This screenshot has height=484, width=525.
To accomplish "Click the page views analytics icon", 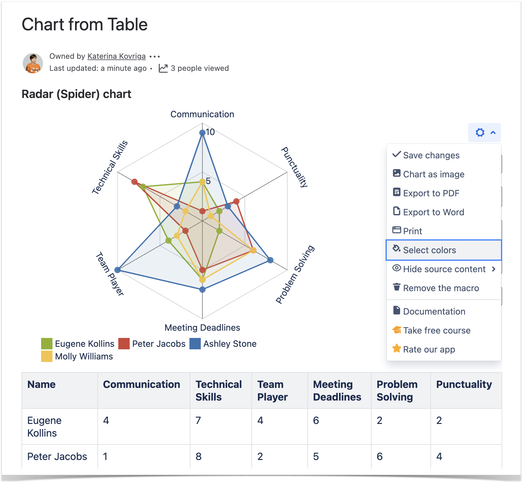I will 163,68.
